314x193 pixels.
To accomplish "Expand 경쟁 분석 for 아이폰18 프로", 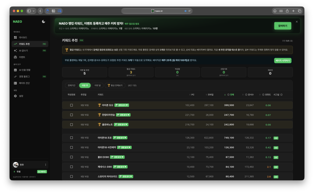I will click(x=120, y=138).
